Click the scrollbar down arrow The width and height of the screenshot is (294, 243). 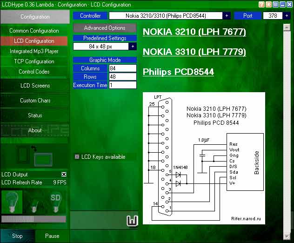click(287, 236)
